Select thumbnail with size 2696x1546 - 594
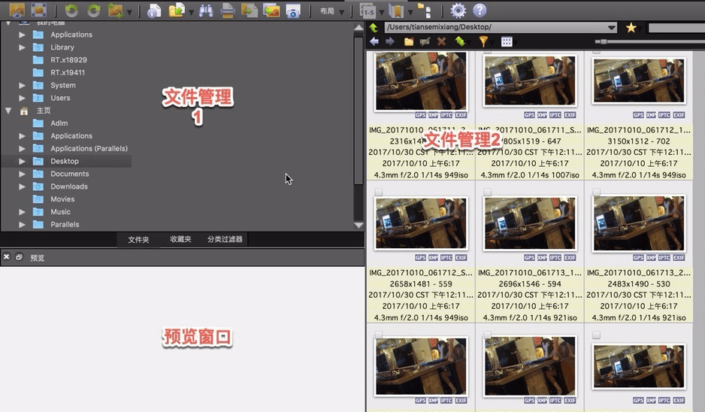 pyautogui.click(x=530, y=223)
